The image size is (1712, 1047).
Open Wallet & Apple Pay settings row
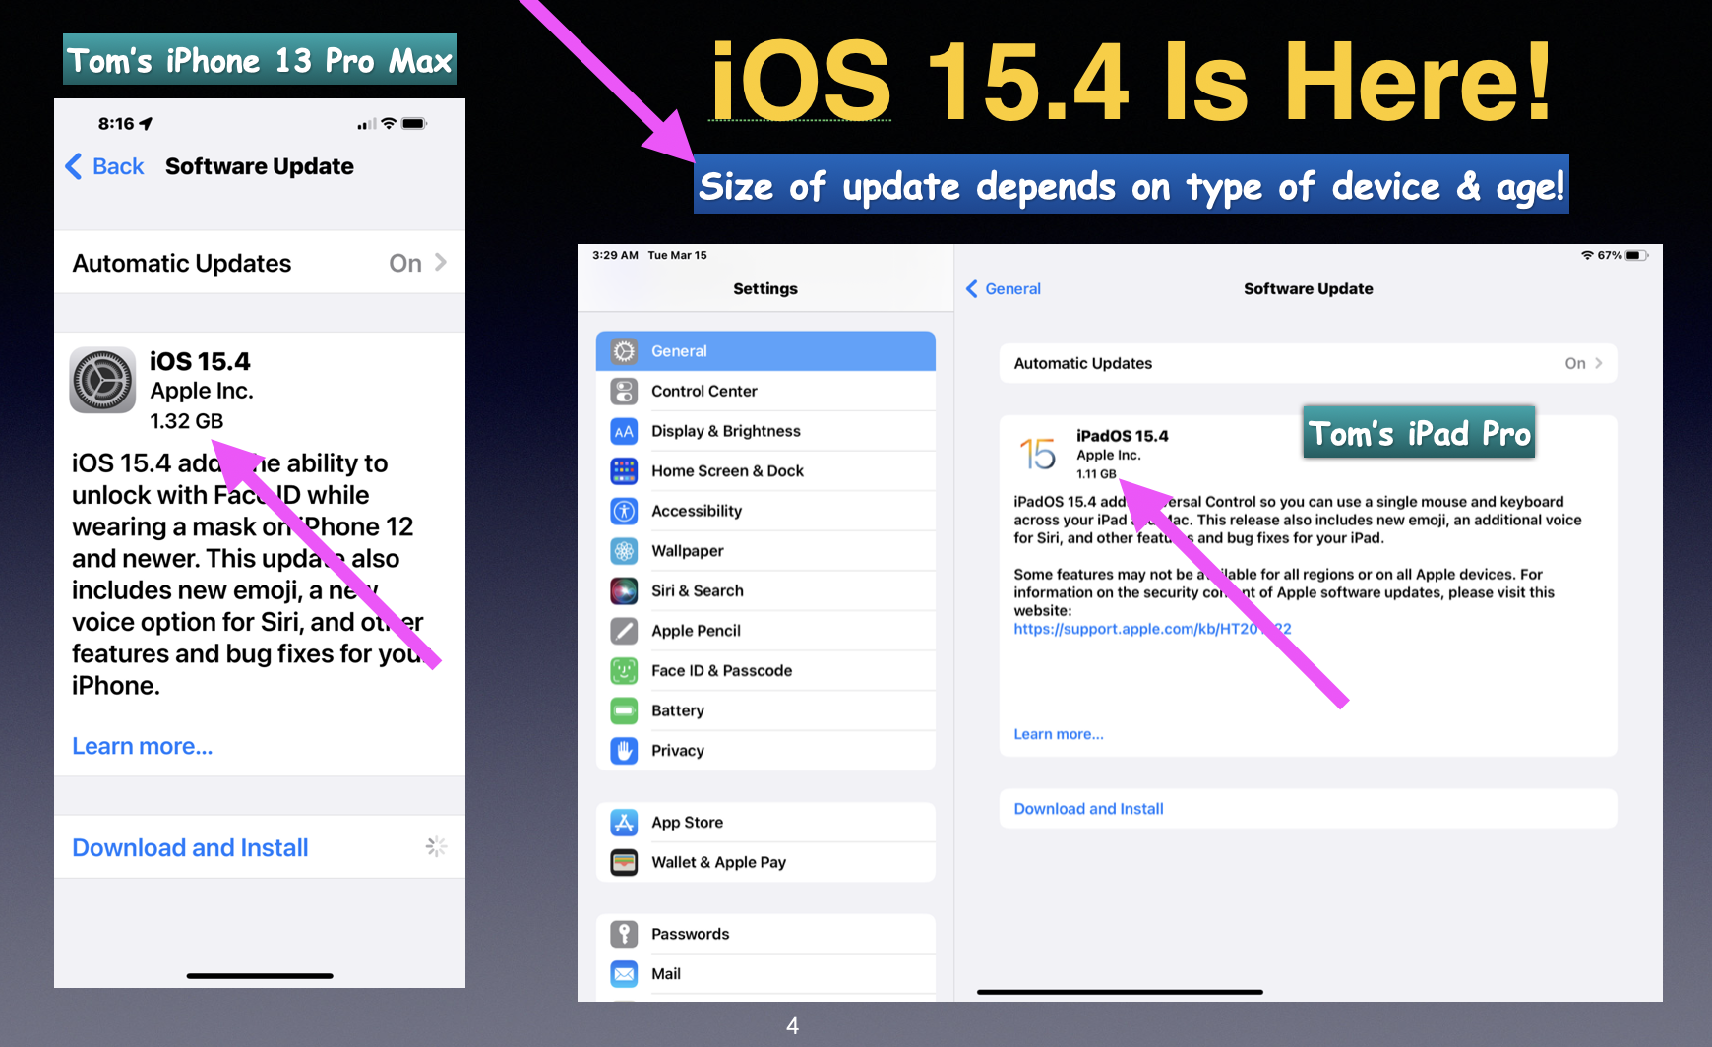765,862
